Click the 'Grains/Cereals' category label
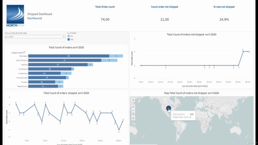 (x=22, y=78)
